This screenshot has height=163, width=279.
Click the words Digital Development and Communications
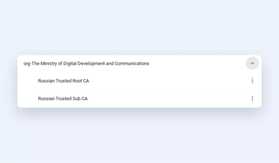106,64
